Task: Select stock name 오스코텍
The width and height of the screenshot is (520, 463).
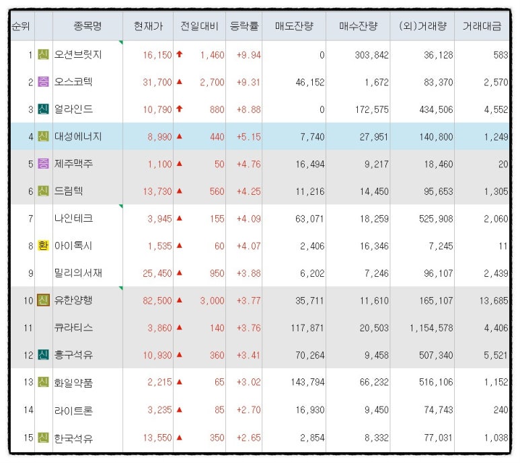Action: coord(73,81)
